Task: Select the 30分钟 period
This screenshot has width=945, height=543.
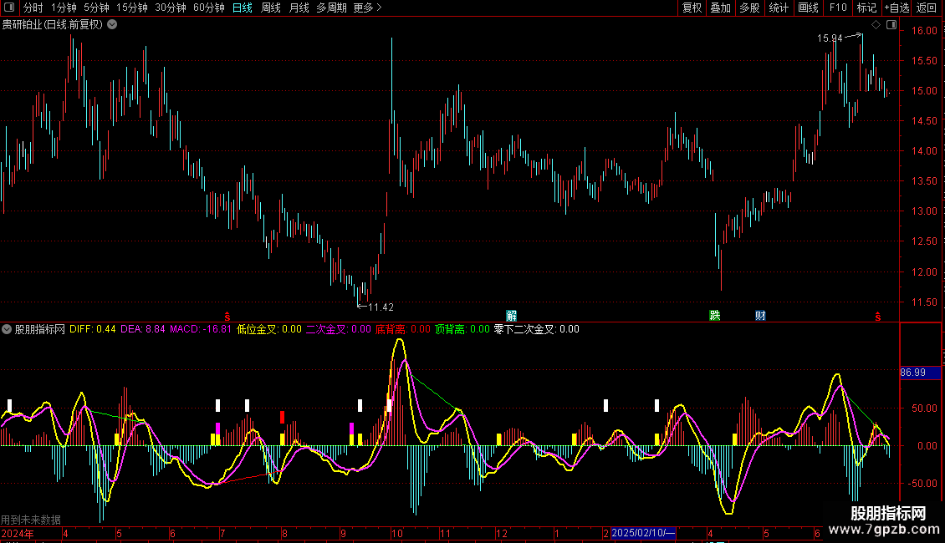Action: [171, 8]
